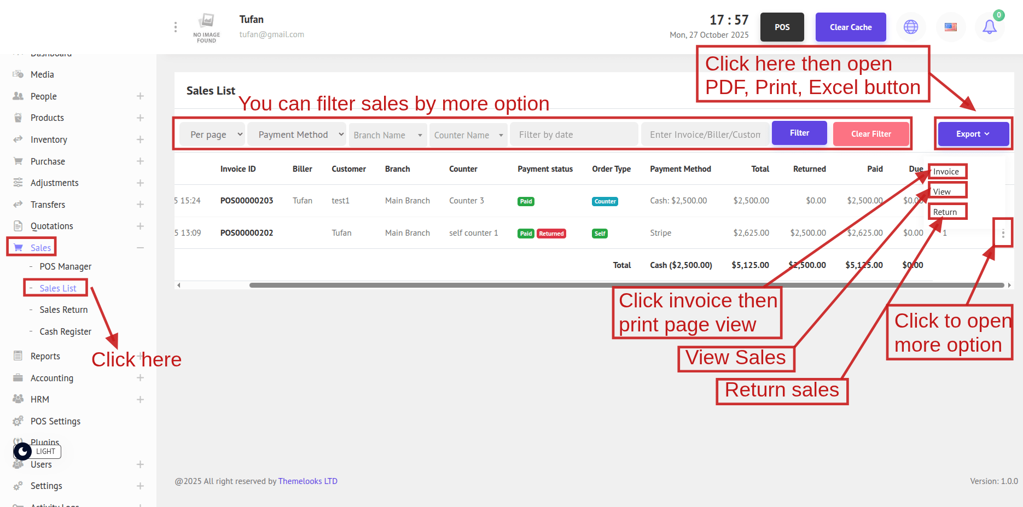The height and width of the screenshot is (507, 1023).
Task: Click the US flag icon
Action: (x=951, y=27)
